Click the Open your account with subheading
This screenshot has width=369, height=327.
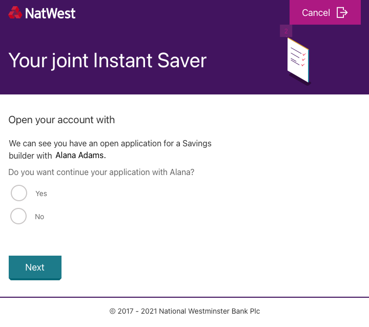point(61,120)
